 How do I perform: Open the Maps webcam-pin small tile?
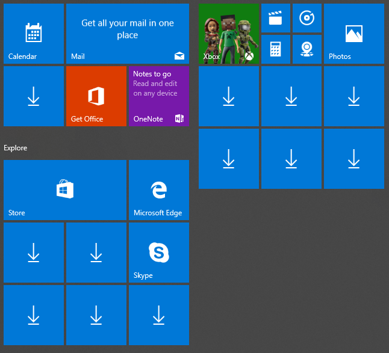[x=307, y=49]
